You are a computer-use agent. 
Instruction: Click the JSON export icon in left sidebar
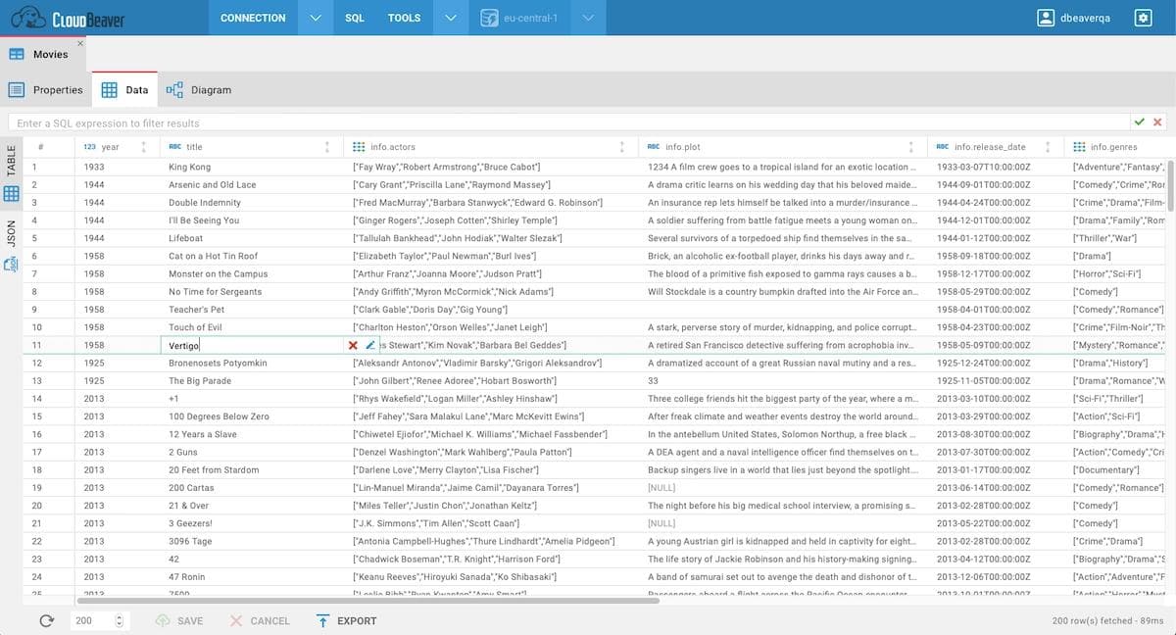[x=12, y=264]
